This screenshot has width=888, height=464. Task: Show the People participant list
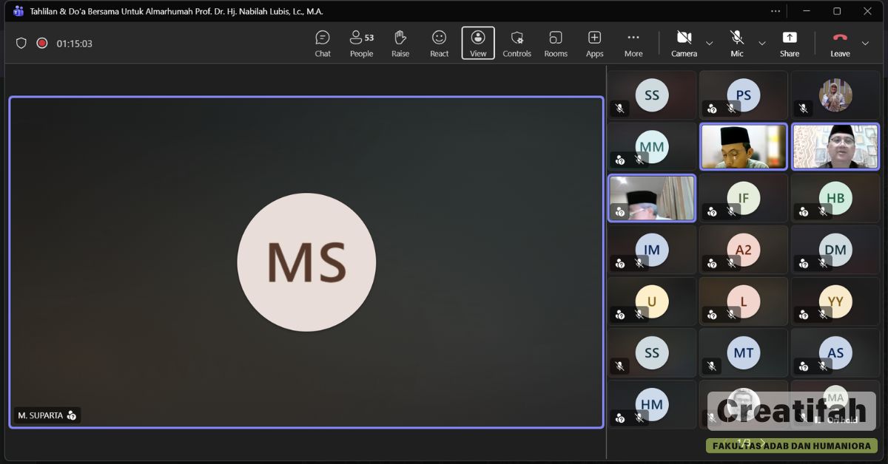pyautogui.click(x=361, y=43)
